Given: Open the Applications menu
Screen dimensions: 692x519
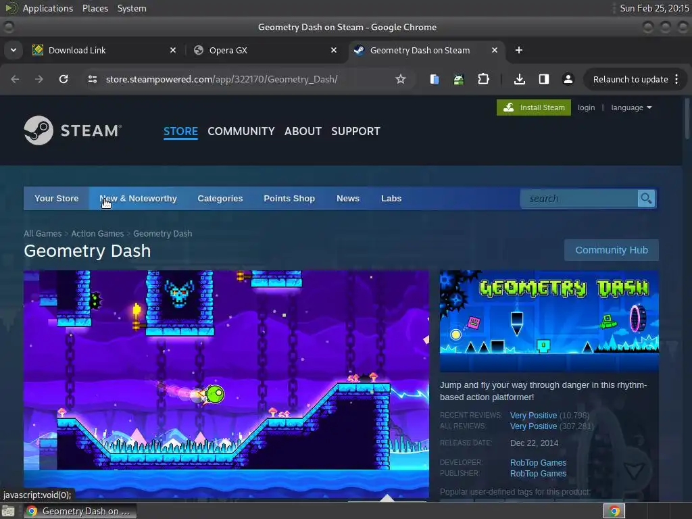Looking at the screenshot, I should pos(48,8).
